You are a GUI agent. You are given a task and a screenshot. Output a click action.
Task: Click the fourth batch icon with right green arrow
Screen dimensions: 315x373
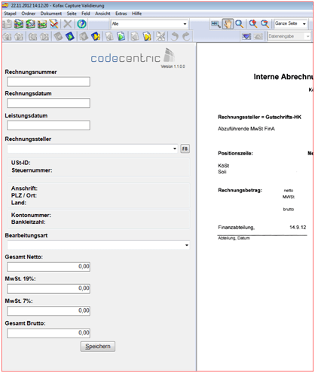pyautogui.click(x=42, y=24)
